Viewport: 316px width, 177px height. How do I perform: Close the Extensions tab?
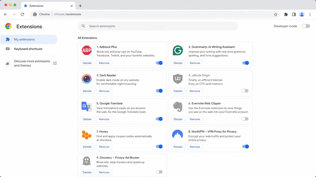(x=72, y=6)
